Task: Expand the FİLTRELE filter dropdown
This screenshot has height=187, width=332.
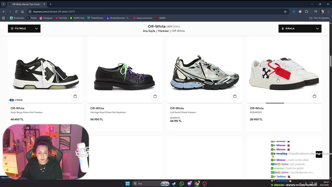Action: [24, 29]
